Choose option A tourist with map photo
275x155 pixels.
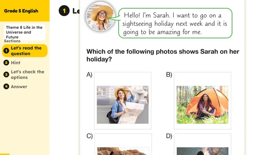122,105
